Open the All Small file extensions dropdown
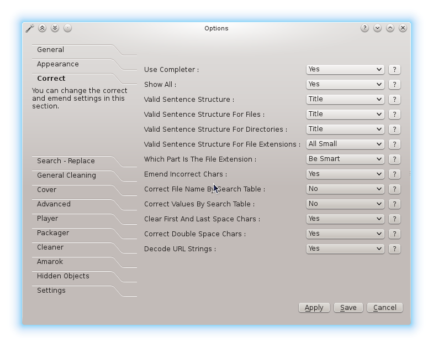This screenshot has width=433, height=347. tap(345, 144)
